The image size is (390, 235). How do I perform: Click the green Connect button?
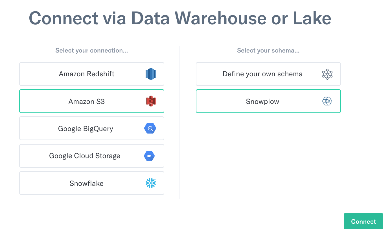[x=363, y=221]
